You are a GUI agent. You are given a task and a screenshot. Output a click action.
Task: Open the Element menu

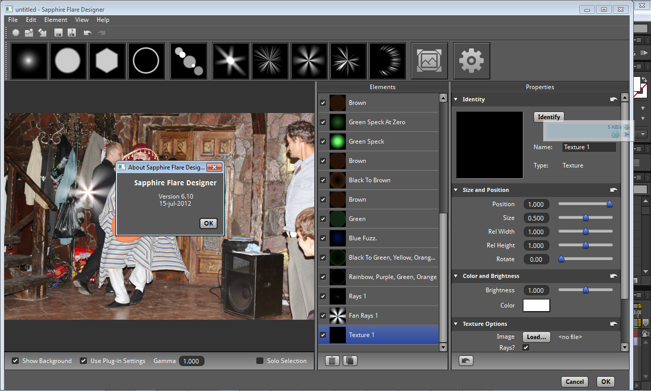click(x=55, y=20)
